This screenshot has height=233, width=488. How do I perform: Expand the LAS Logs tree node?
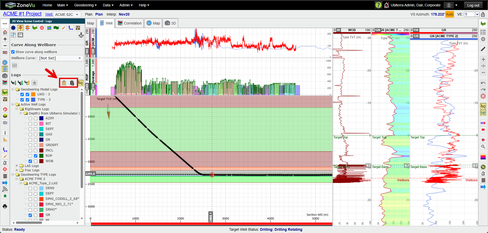tap(17, 166)
